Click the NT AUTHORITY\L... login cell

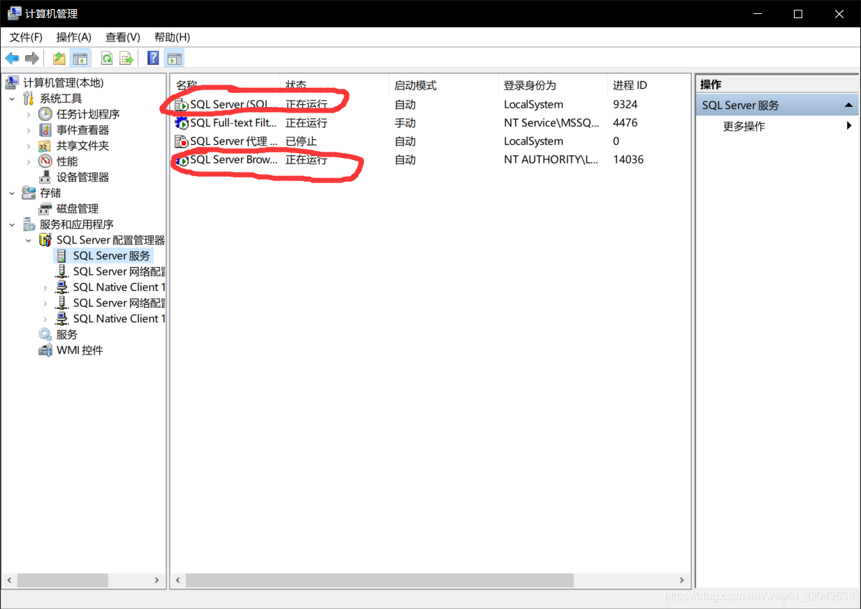coord(551,159)
